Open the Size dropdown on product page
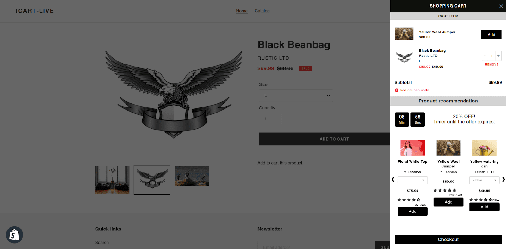 [x=296, y=96]
